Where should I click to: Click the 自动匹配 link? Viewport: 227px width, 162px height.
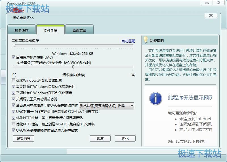pos(128,41)
